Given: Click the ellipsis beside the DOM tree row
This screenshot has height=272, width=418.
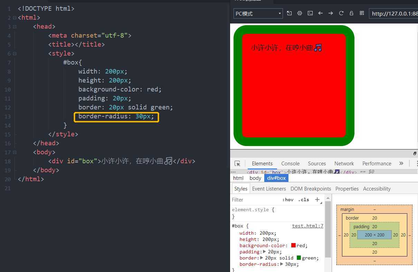Looking at the screenshot, I should [x=233, y=172].
